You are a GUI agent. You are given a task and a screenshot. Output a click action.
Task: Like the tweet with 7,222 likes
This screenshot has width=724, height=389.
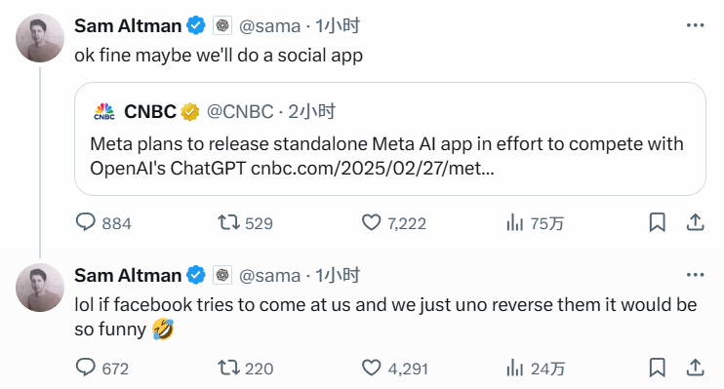point(371,222)
